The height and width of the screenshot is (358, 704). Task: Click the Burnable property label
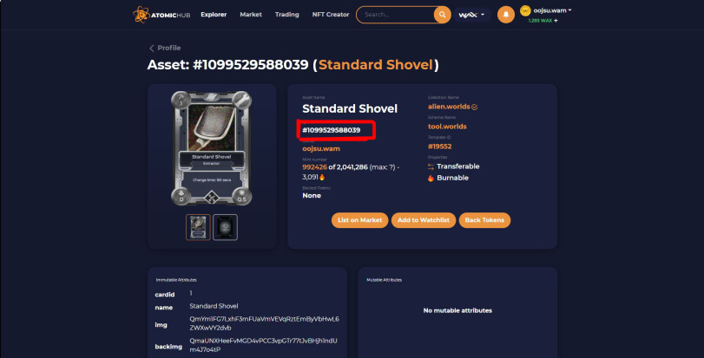tap(452, 178)
